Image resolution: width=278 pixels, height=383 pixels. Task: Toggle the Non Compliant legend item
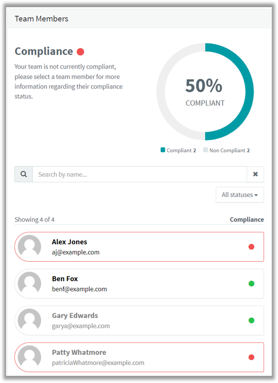[226, 150]
